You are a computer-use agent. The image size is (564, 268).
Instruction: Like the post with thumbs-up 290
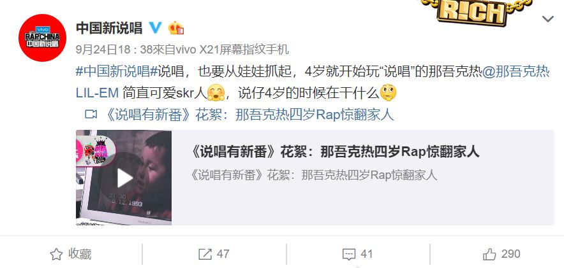click(x=489, y=255)
